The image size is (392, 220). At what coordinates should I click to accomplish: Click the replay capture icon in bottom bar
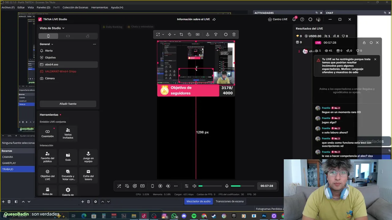(x=168, y=186)
